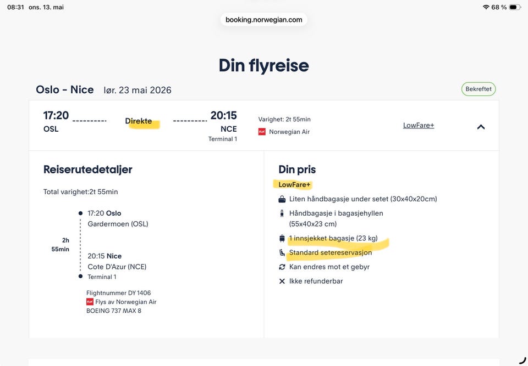The height and width of the screenshot is (366, 528).
Task: Click the Bekreftet status badge
Action: tap(478, 89)
